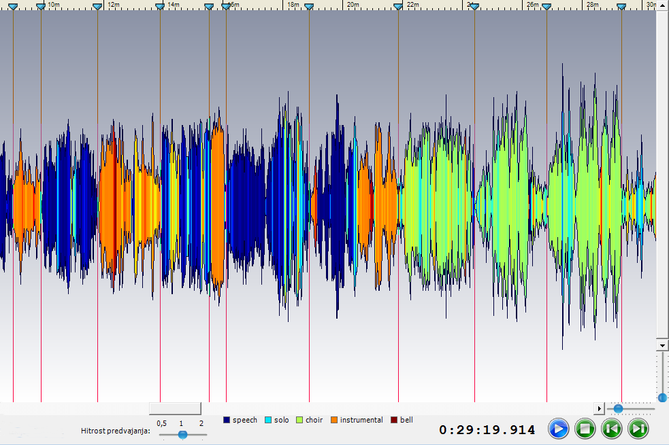
Task: Click the 26m label on the time ruler
Action: 532,4
